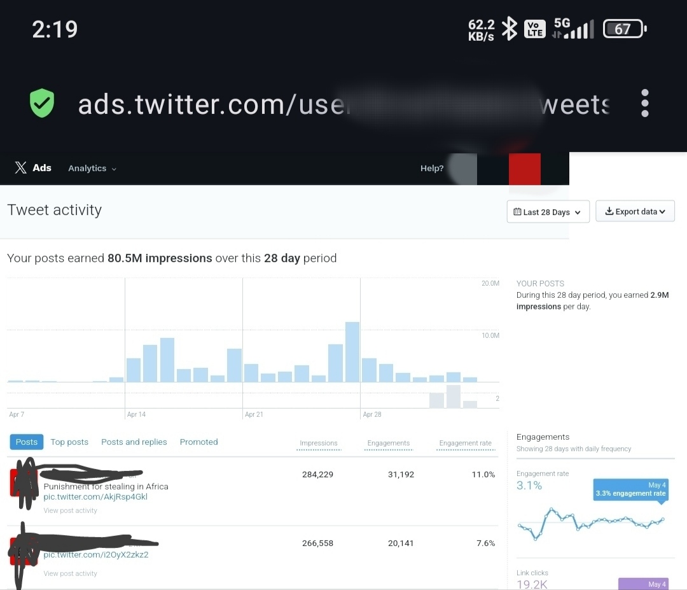Open the Last 28 Days date selector

(x=548, y=212)
